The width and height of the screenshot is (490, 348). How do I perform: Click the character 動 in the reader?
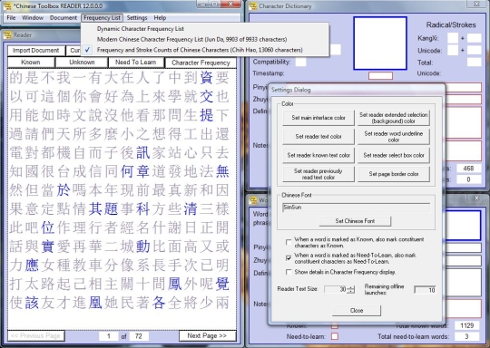click(x=142, y=246)
